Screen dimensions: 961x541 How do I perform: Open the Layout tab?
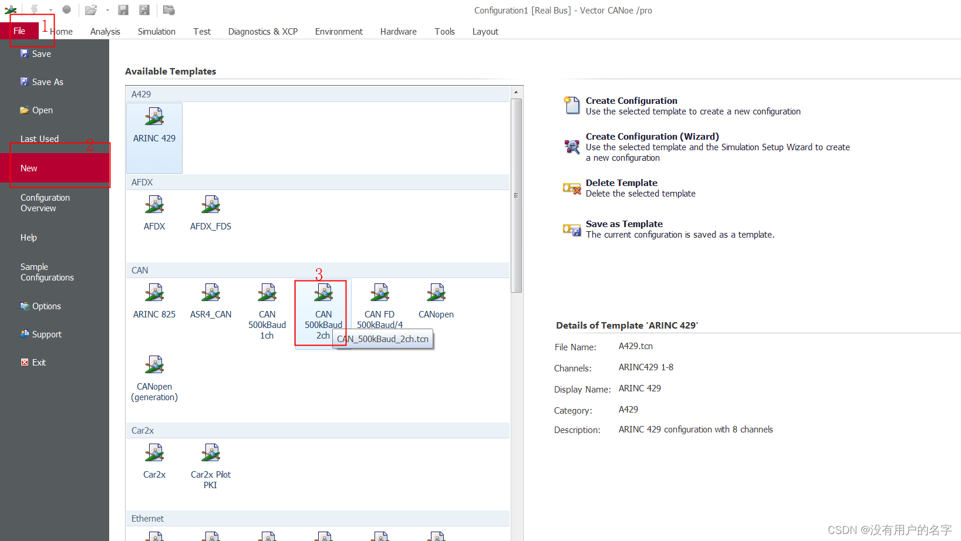click(485, 32)
